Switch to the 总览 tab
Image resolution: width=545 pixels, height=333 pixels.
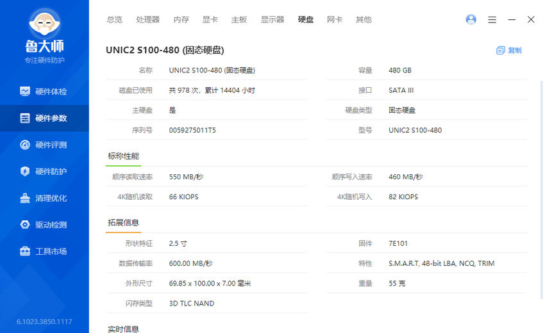coord(114,19)
